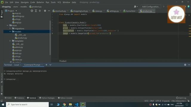
Task: Click the CRLF line separator status entry
Action: click(x=152, y=101)
